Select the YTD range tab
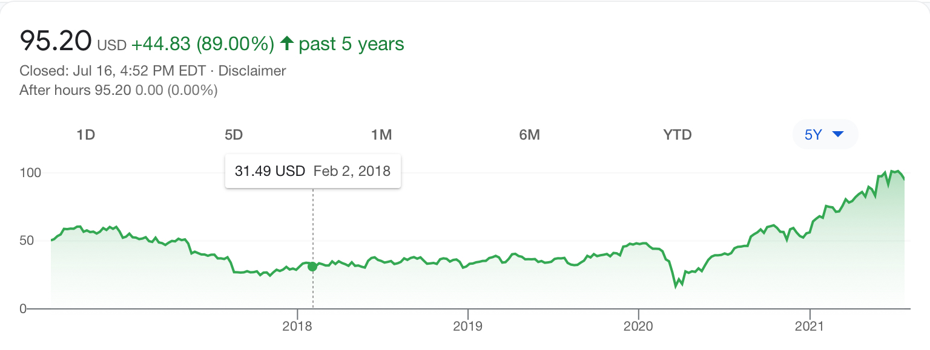Screen dimensions: 930x350 (x=678, y=135)
